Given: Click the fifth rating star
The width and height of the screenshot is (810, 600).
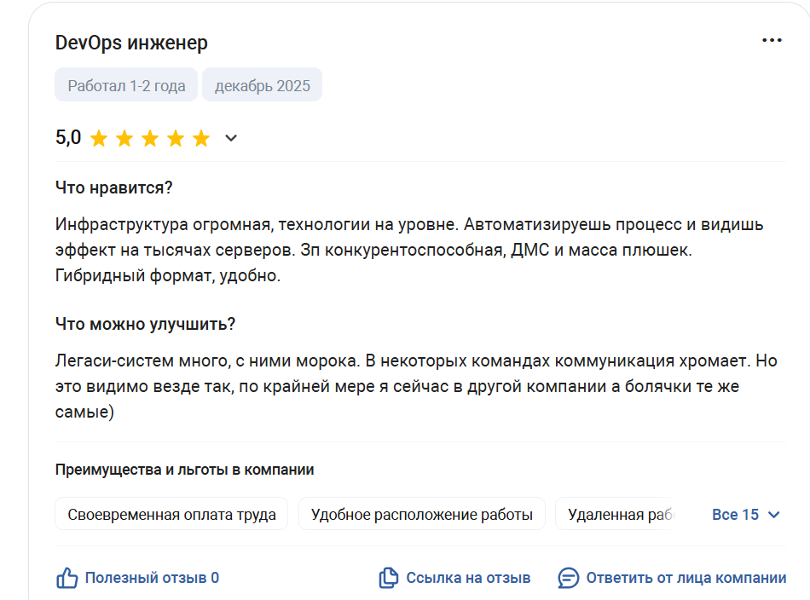Looking at the screenshot, I should 201,138.
